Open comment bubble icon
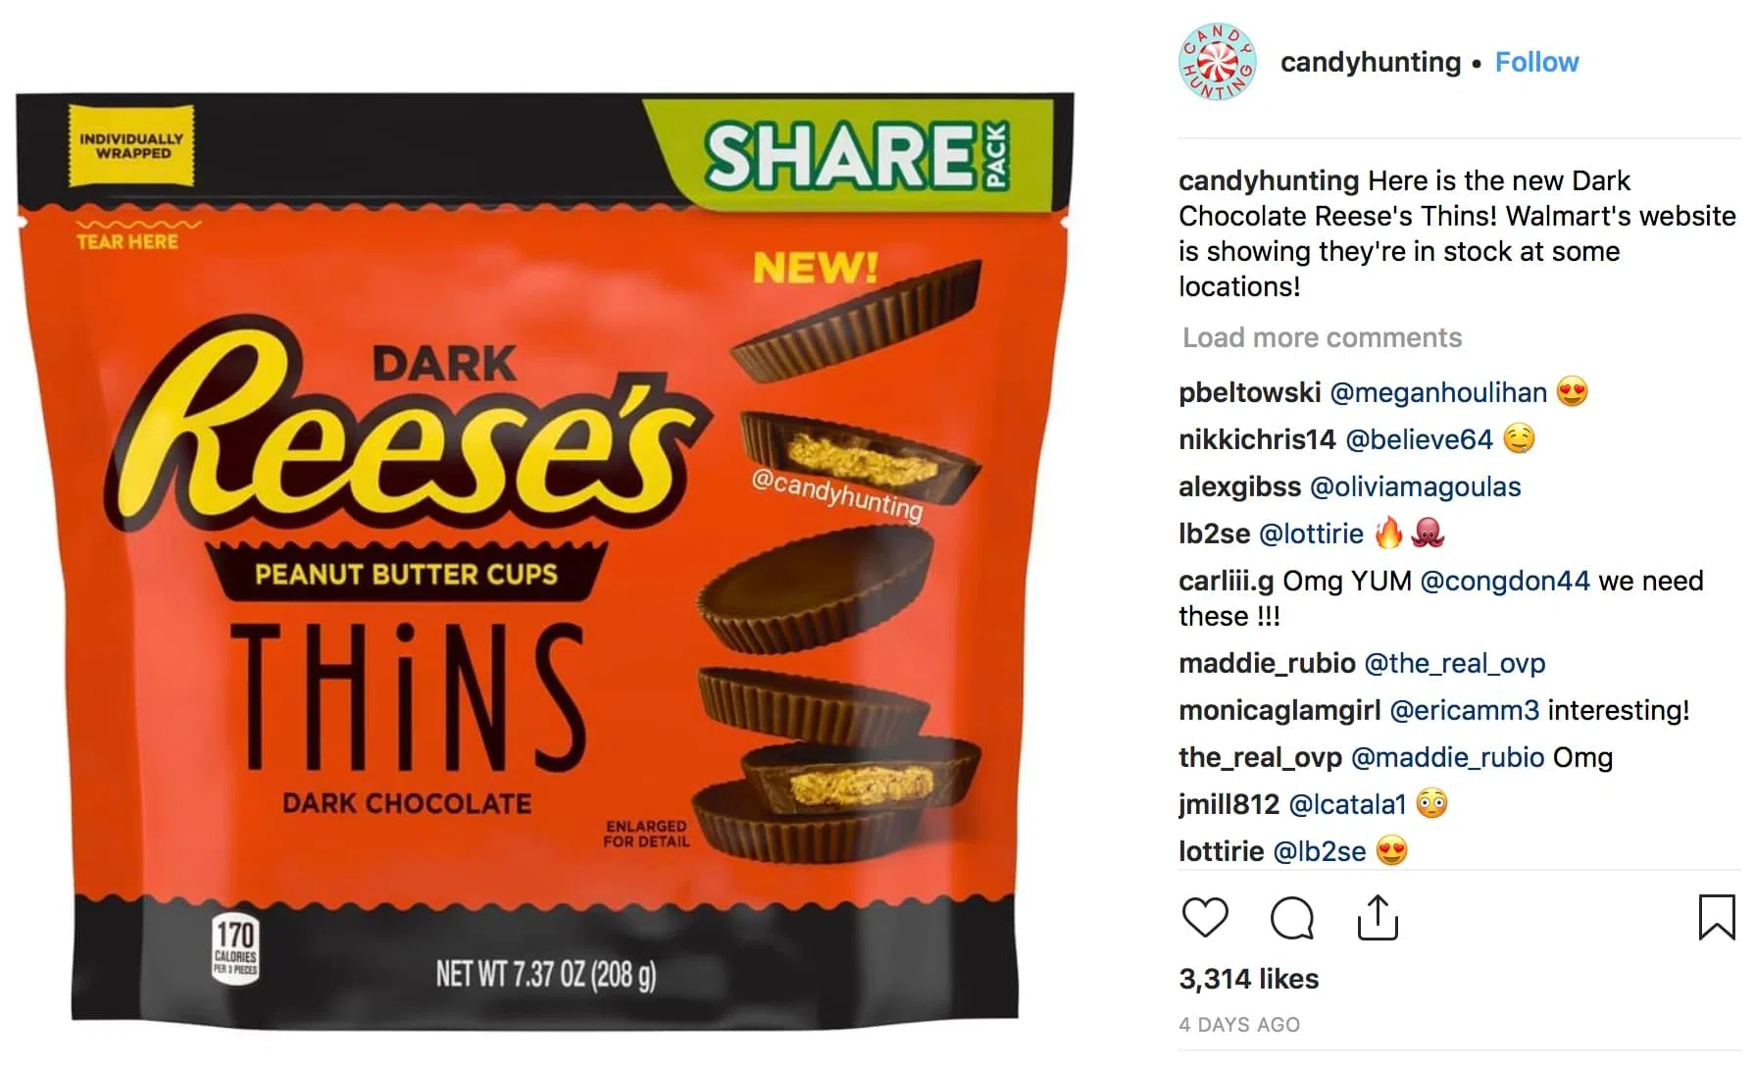The height and width of the screenshot is (1068, 1755). pyautogui.click(x=1291, y=918)
